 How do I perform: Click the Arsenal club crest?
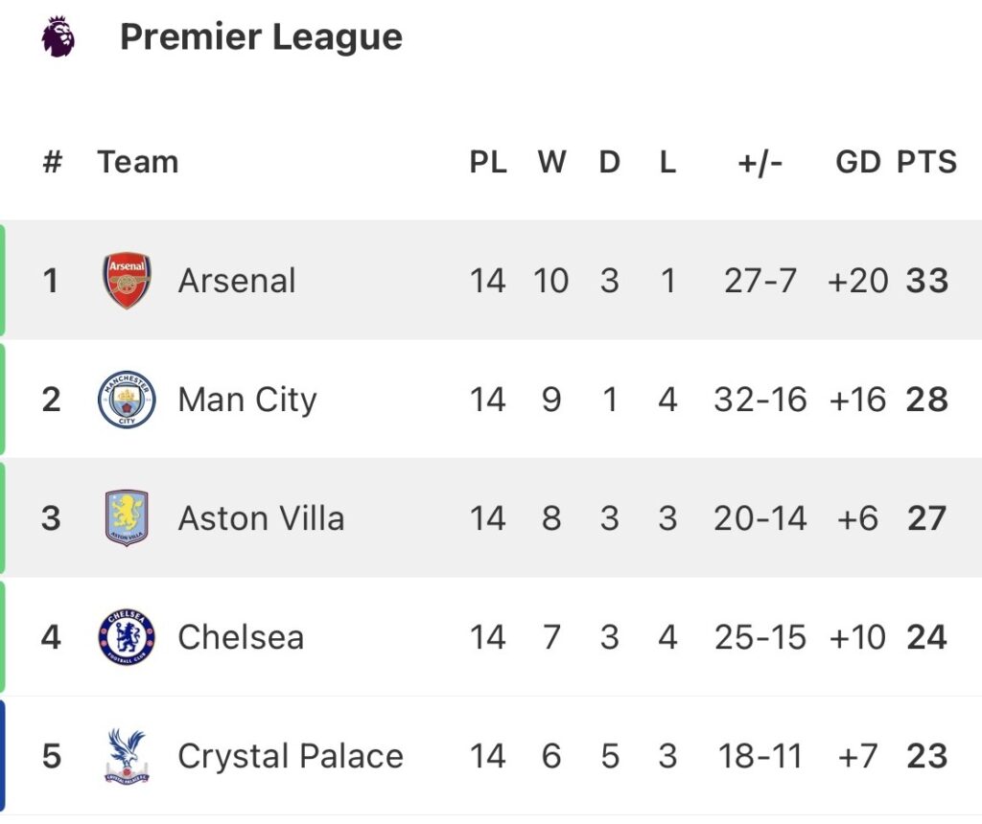[127, 281]
